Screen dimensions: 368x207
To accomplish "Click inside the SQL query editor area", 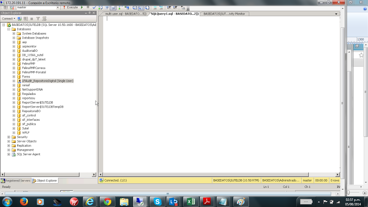I will pos(221,94).
